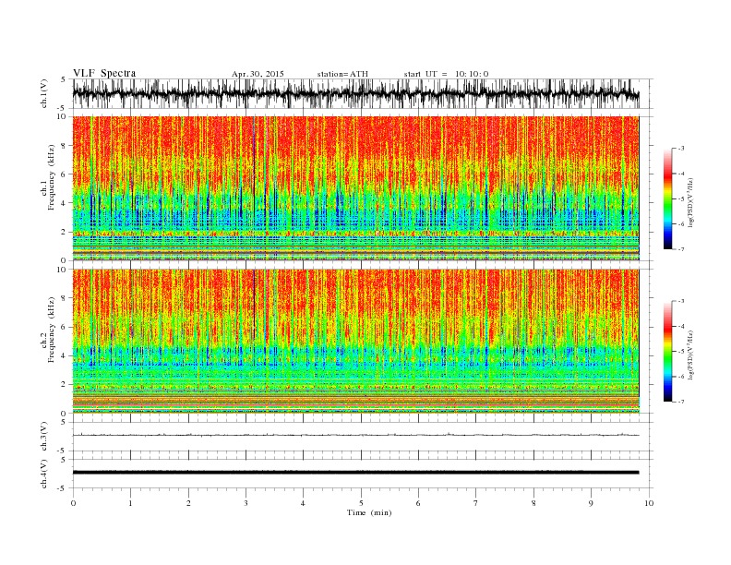Click the "4" minute tick label
The image size is (731, 565).
click(x=303, y=503)
